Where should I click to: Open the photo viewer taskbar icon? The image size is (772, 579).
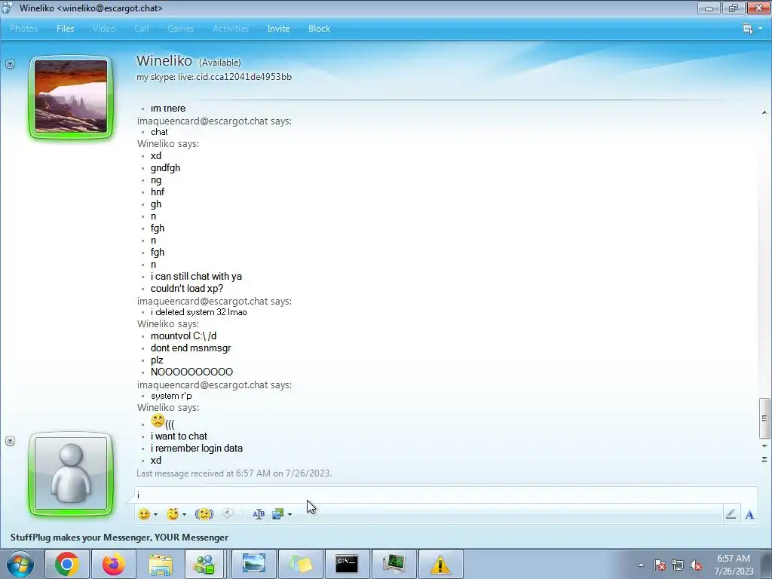click(x=254, y=564)
